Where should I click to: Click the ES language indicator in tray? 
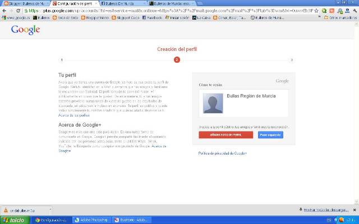pyautogui.click(x=329, y=220)
